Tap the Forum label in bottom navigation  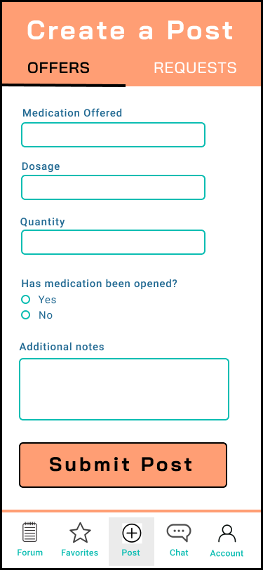click(29, 552)
